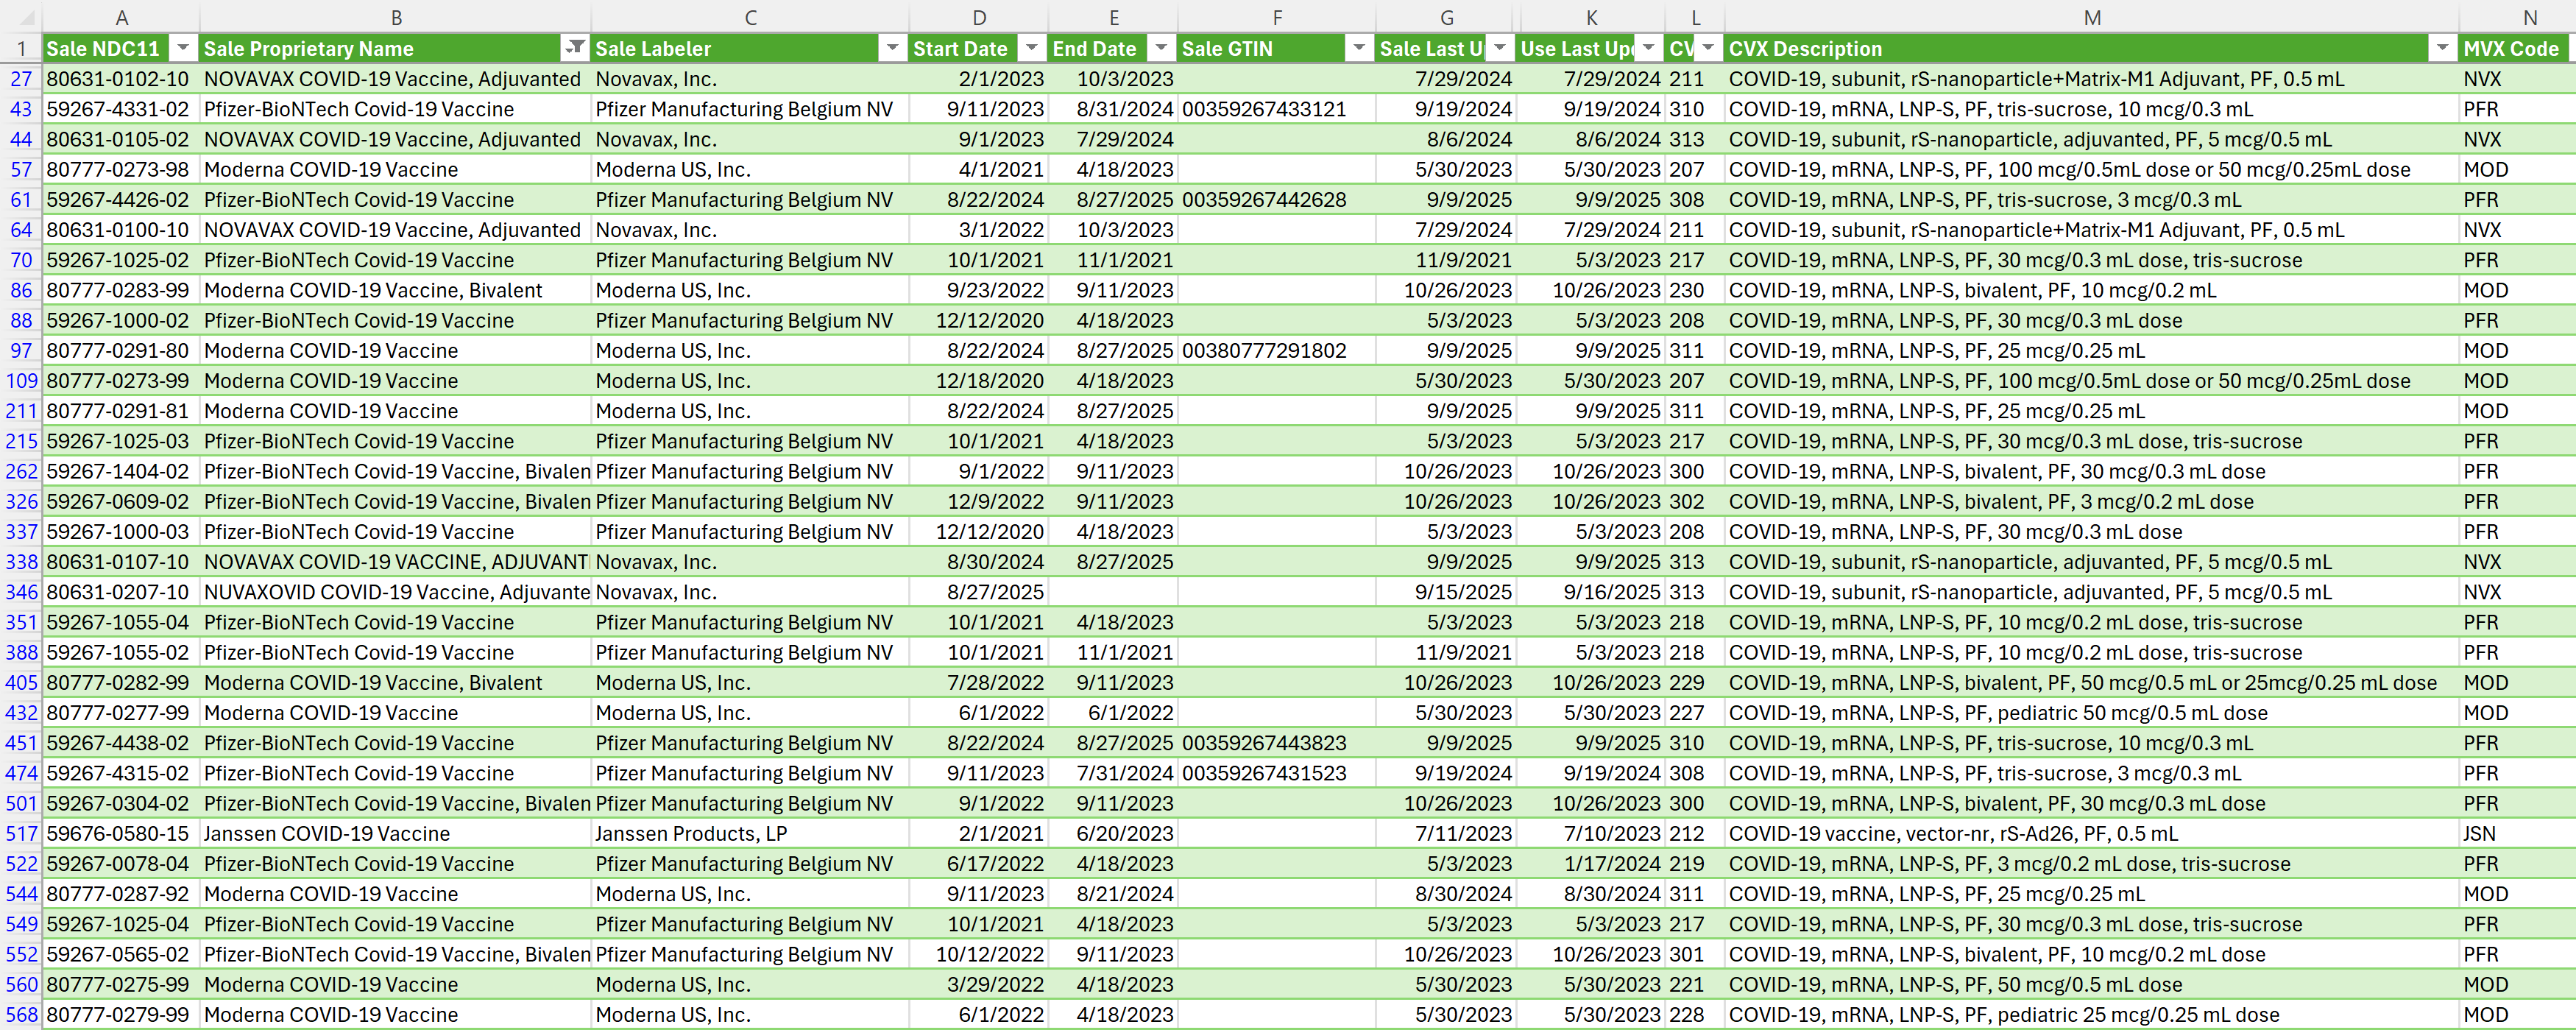
Task: Select column F header
Action: (x=1276, y=17)
